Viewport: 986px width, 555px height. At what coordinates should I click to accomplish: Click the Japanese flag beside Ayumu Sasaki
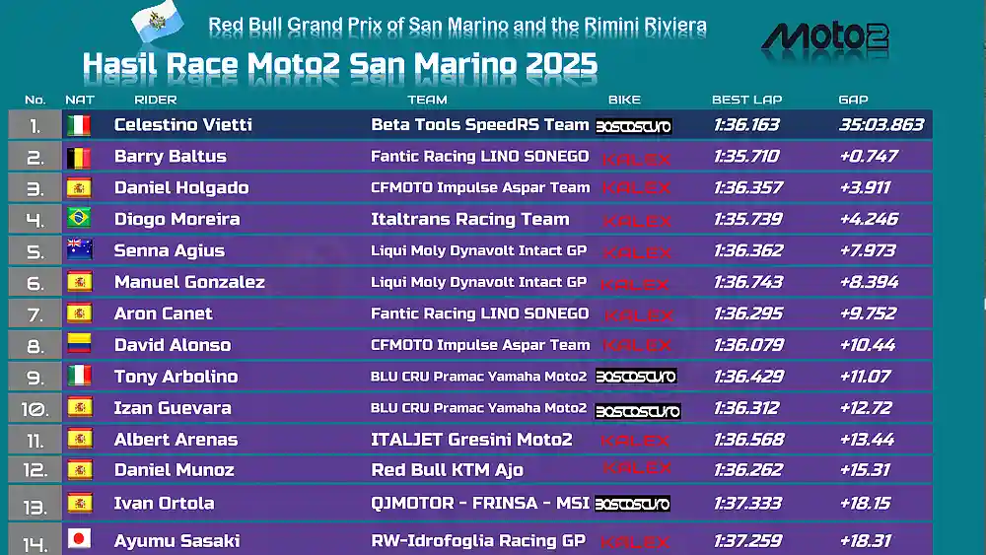pos(79,538)
